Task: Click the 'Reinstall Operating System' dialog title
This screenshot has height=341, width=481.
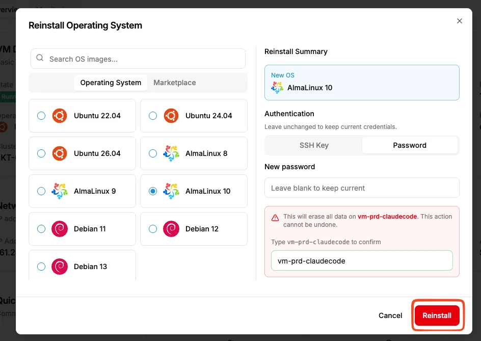Action: [85, 25]
